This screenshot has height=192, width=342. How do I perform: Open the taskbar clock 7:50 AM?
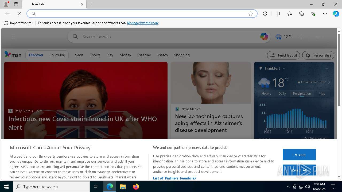[319, 187]
